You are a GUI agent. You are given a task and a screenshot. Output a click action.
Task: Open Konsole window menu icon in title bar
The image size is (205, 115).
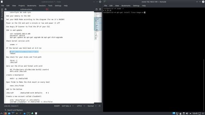pos(105,2)
